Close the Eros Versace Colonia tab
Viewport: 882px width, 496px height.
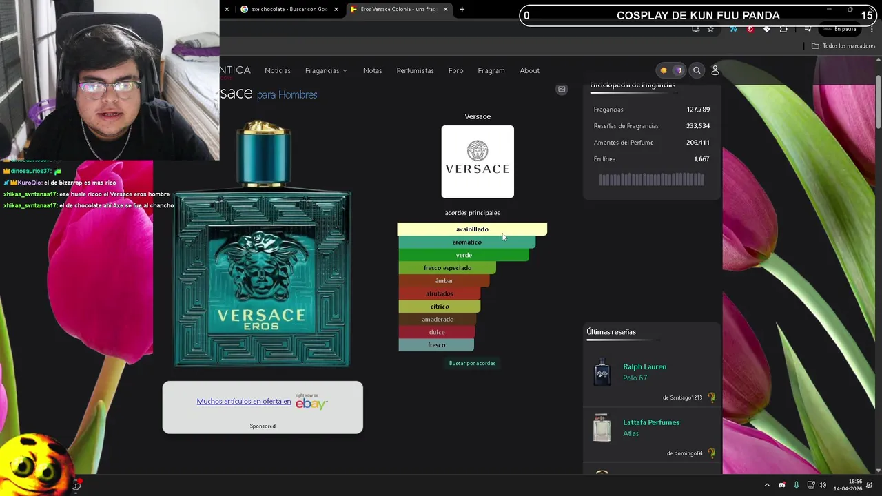click(445, 10)
